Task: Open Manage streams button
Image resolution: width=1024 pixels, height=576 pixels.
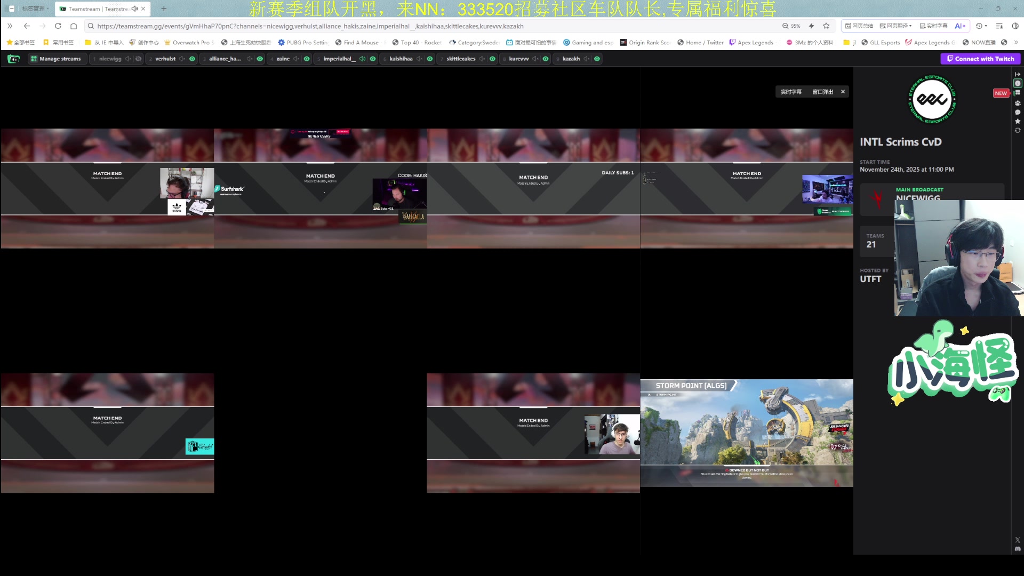Action: (x=56, y=59)
